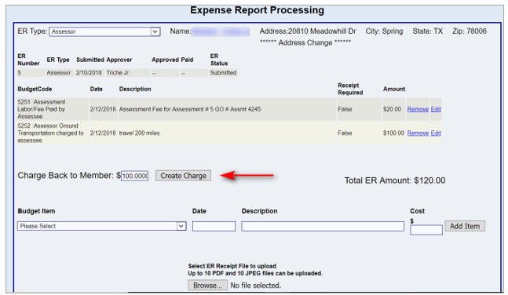This screenshot has height=295, width=508.
Task: Click the Cost input field
Action: pyautogui.click(x=426, y=230)
